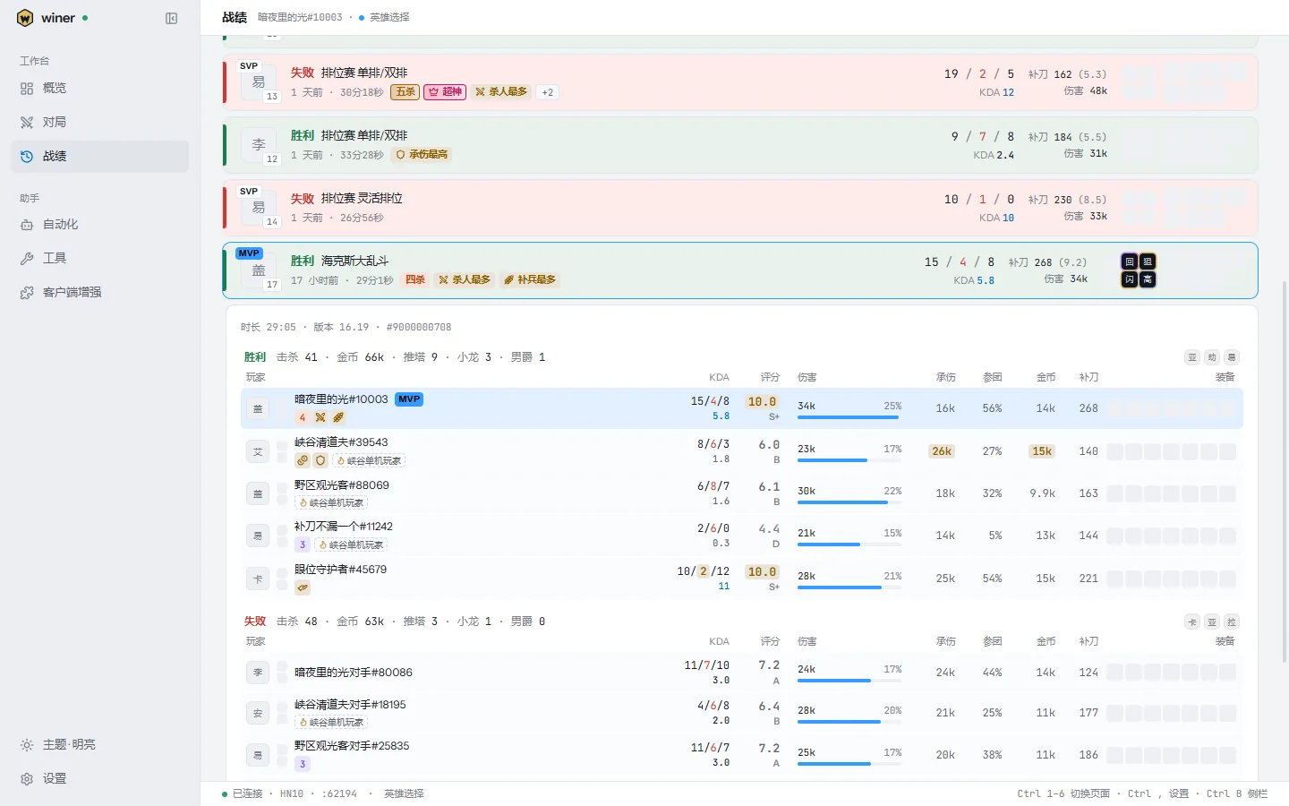This screenshot has width=1289, height=806.
Task: Click the 设置 shortcut in the status bar
Action: coord(1179,793)
